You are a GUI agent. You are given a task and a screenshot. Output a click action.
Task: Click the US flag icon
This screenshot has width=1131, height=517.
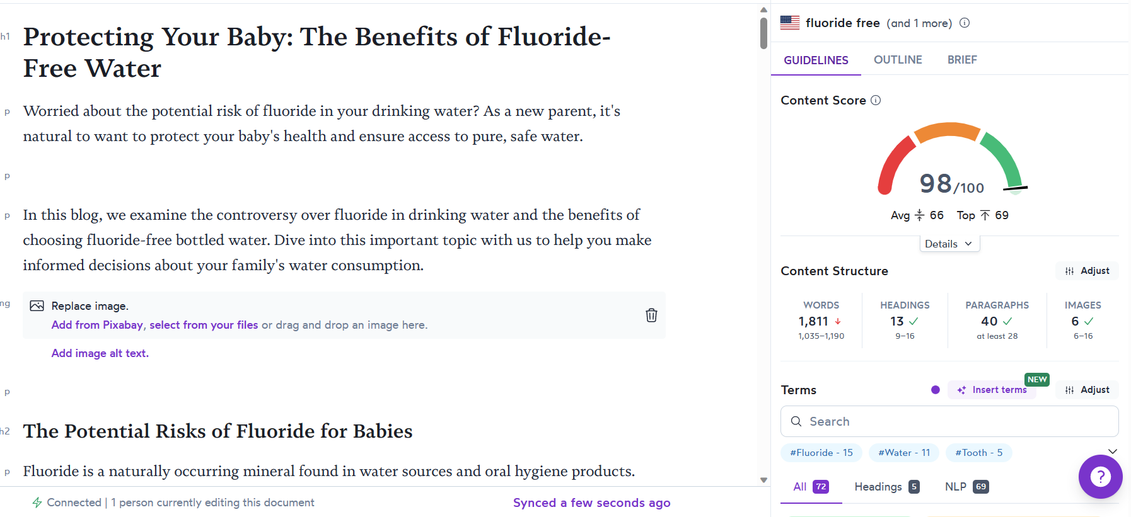coord(790,23)
